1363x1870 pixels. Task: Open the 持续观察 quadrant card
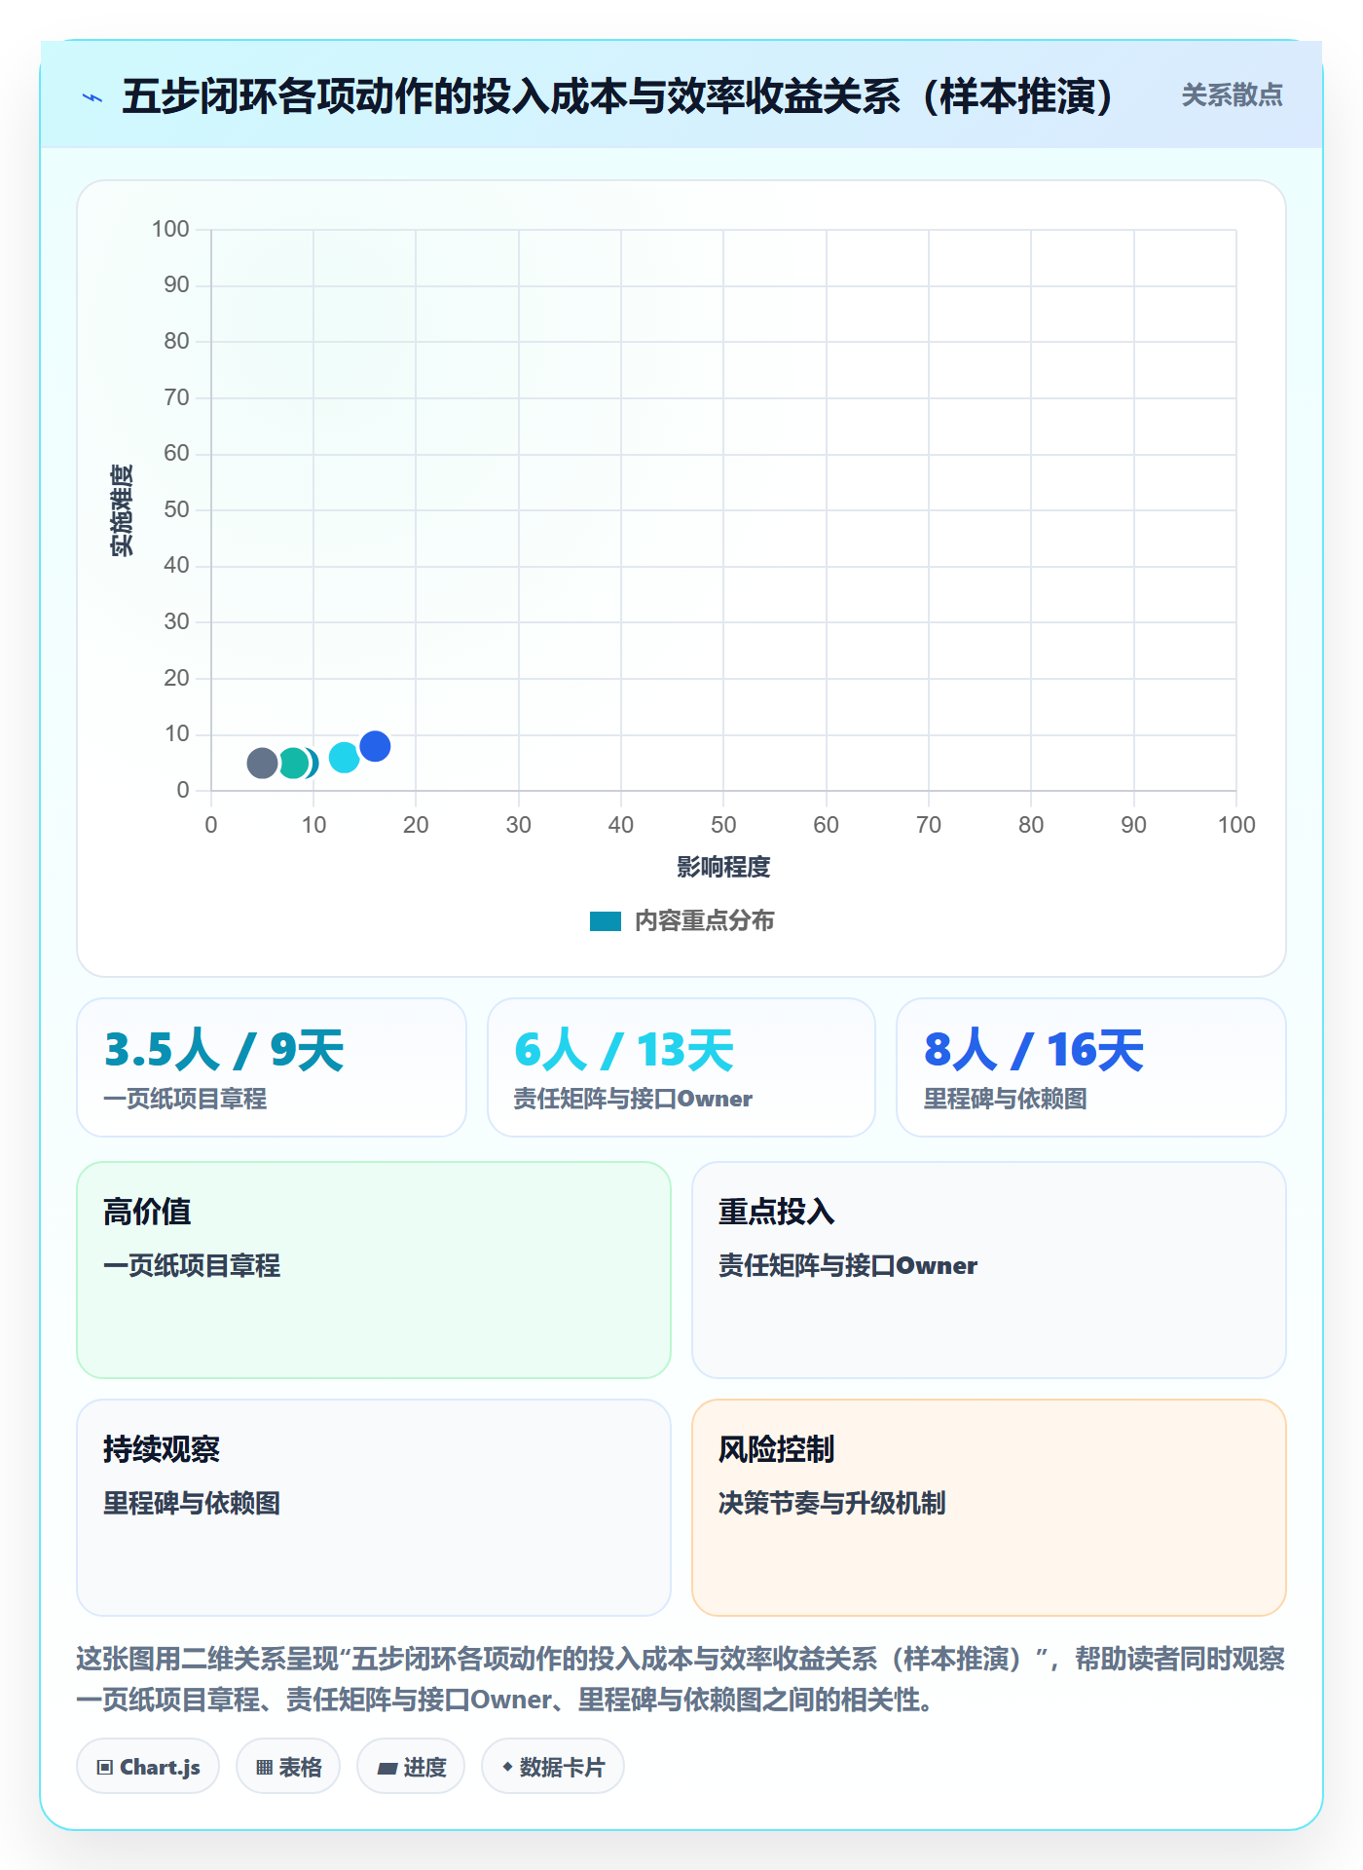click(374, 1508)
